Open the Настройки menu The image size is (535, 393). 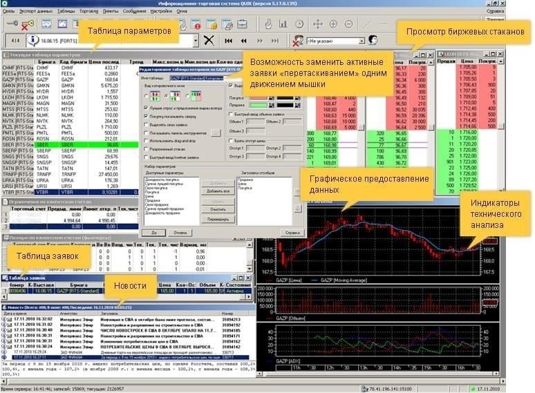[x=161, y=11]
